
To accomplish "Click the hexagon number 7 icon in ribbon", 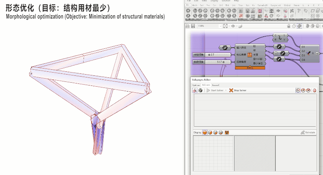I will [229, 16].
